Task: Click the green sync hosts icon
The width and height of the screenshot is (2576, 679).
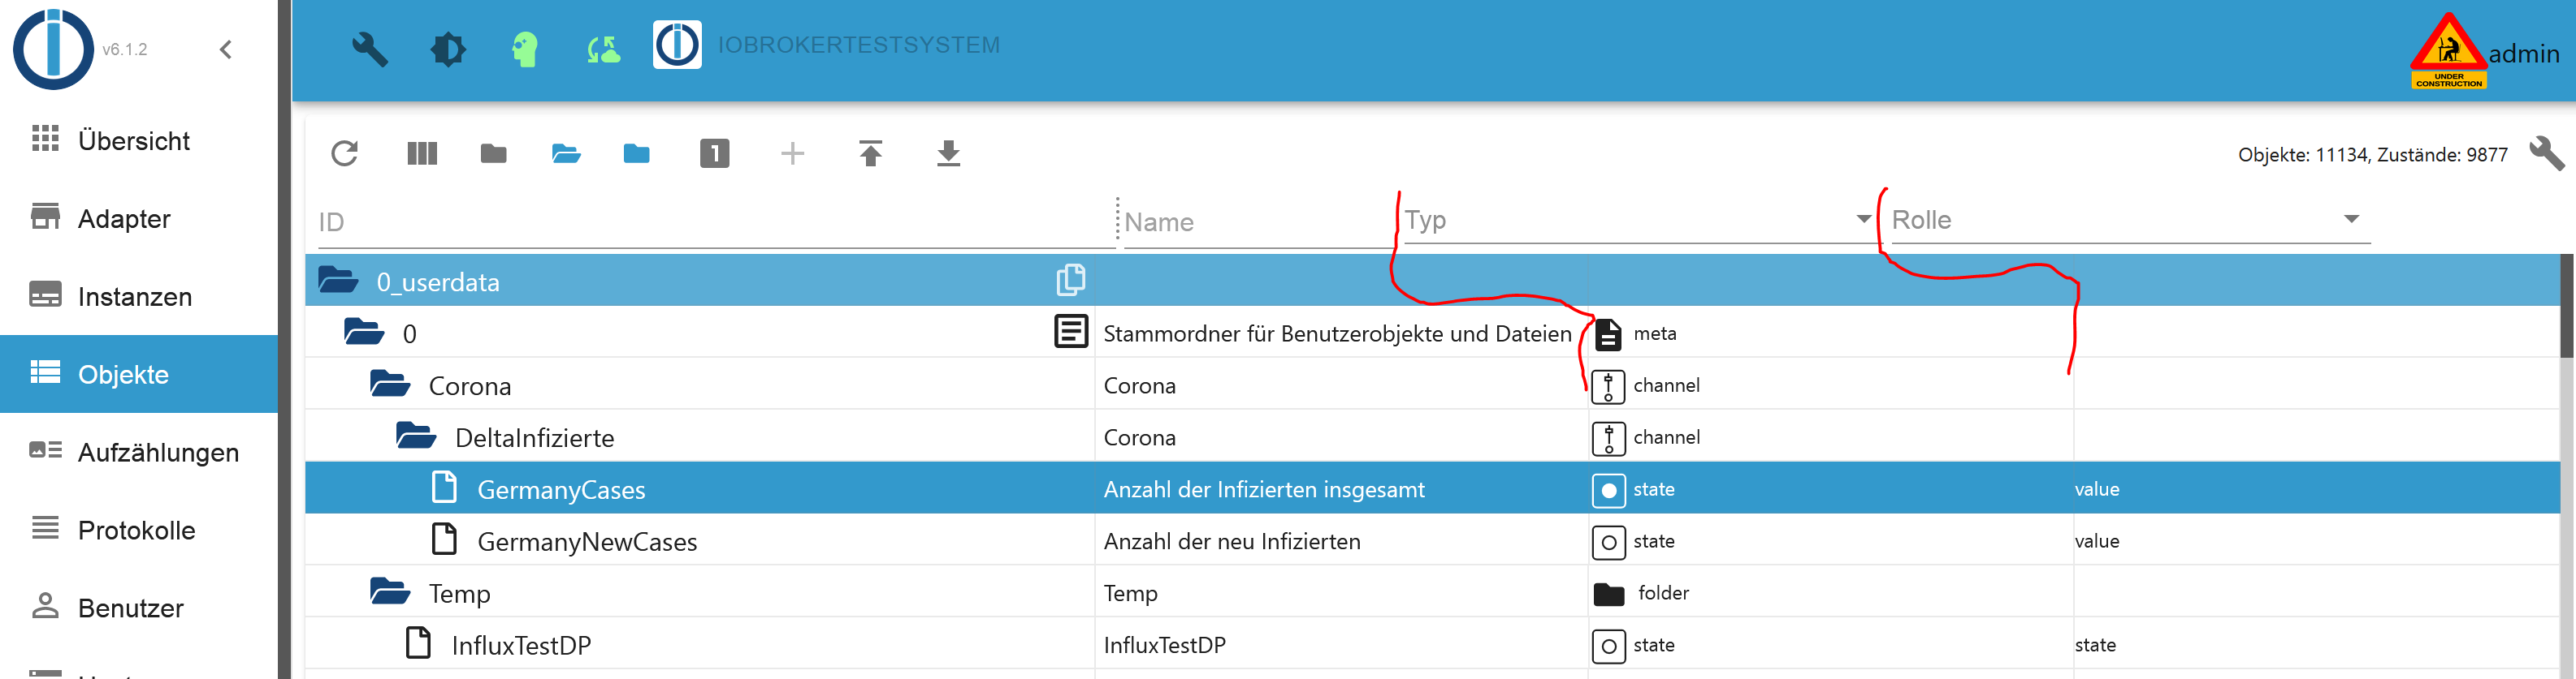Action: tap(603, 49)
